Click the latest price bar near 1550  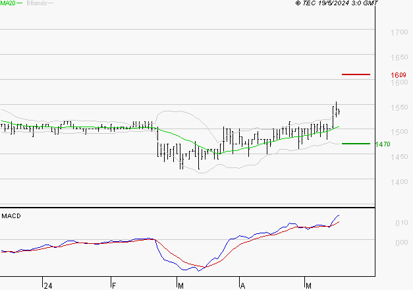(x=339, y=112)
